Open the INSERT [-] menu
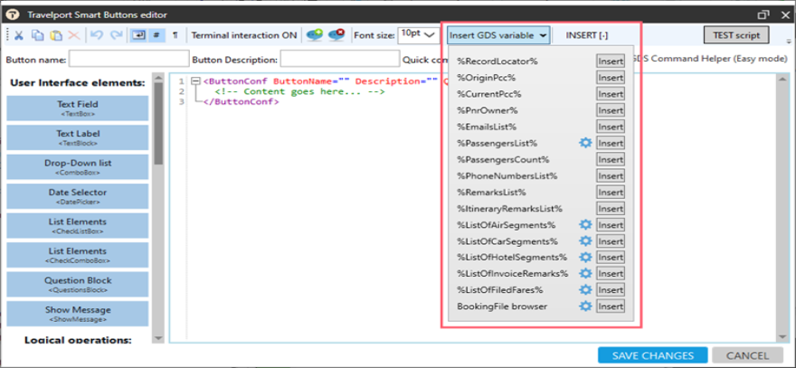The image size is (796, 368). point(587,35)
